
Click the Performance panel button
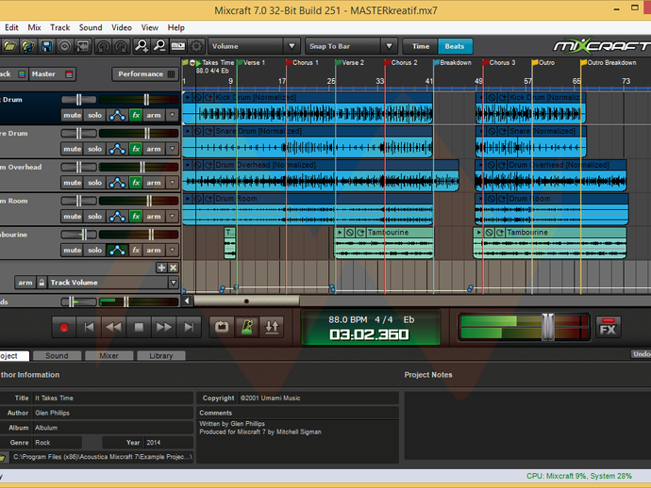[145, 74]
